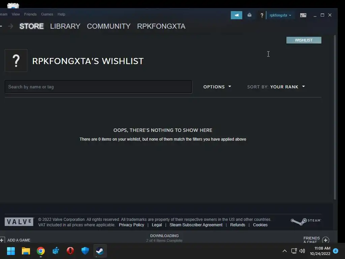Click the Steam taskbar icon
Viewport: 345px width, 259px height.
[100, 251]
